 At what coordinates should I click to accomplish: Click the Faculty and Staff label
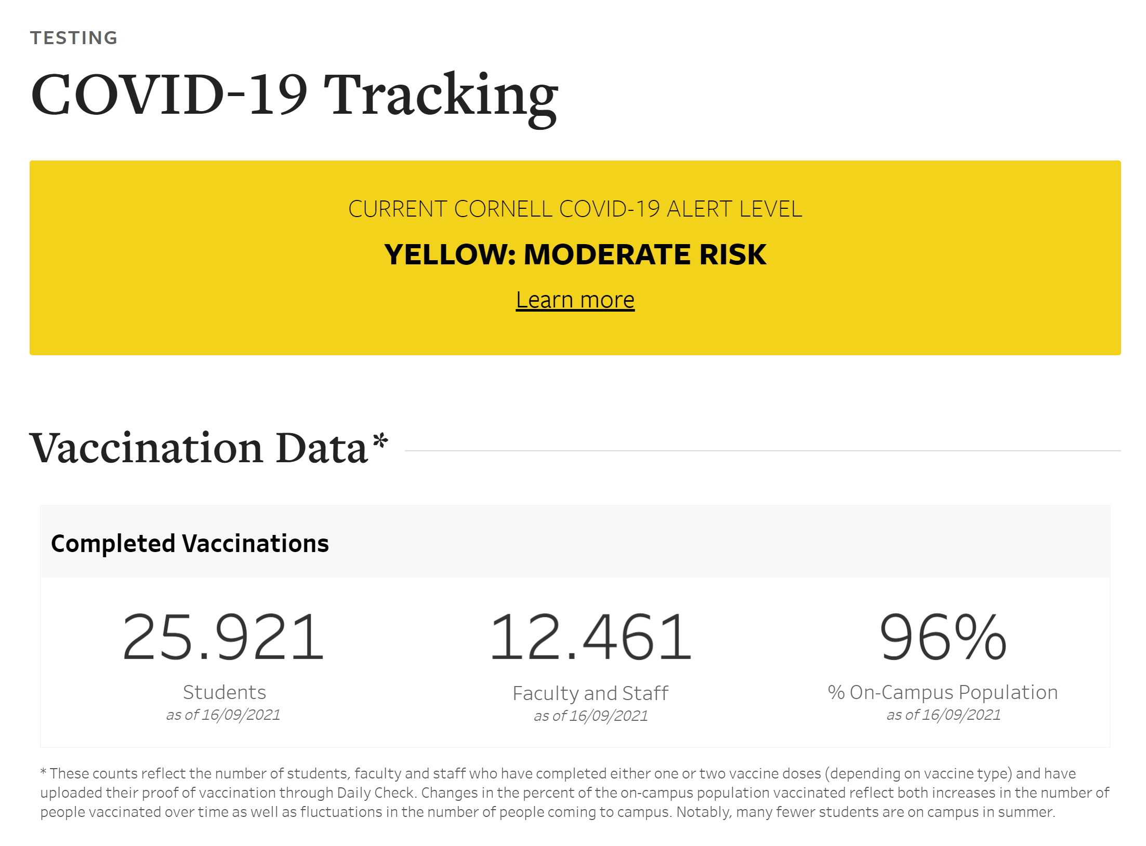(590, 693)
